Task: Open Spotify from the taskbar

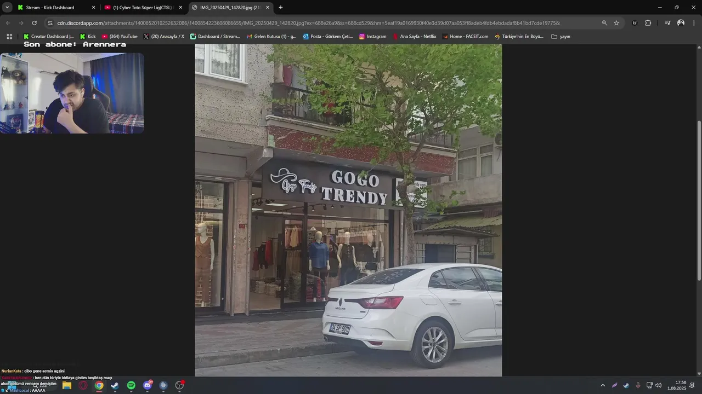Action: coord(131,385)
